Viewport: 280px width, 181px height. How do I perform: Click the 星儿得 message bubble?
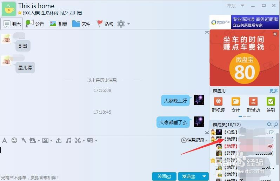click(x=25, y=68)
